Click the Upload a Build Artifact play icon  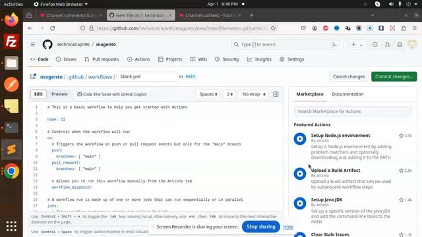[x=300, y=174]
